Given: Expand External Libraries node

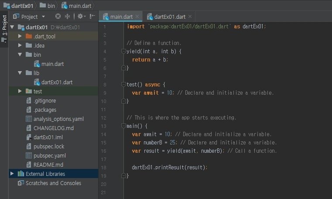Looking at the screenshot, I should (x=12, y=174).
